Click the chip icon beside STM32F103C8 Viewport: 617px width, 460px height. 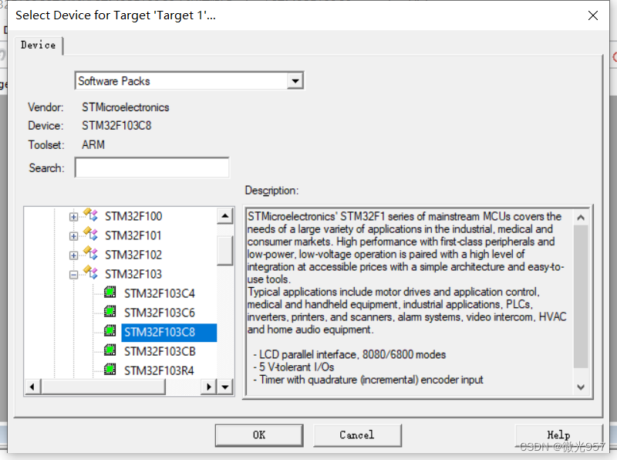(x=110, y=331)
